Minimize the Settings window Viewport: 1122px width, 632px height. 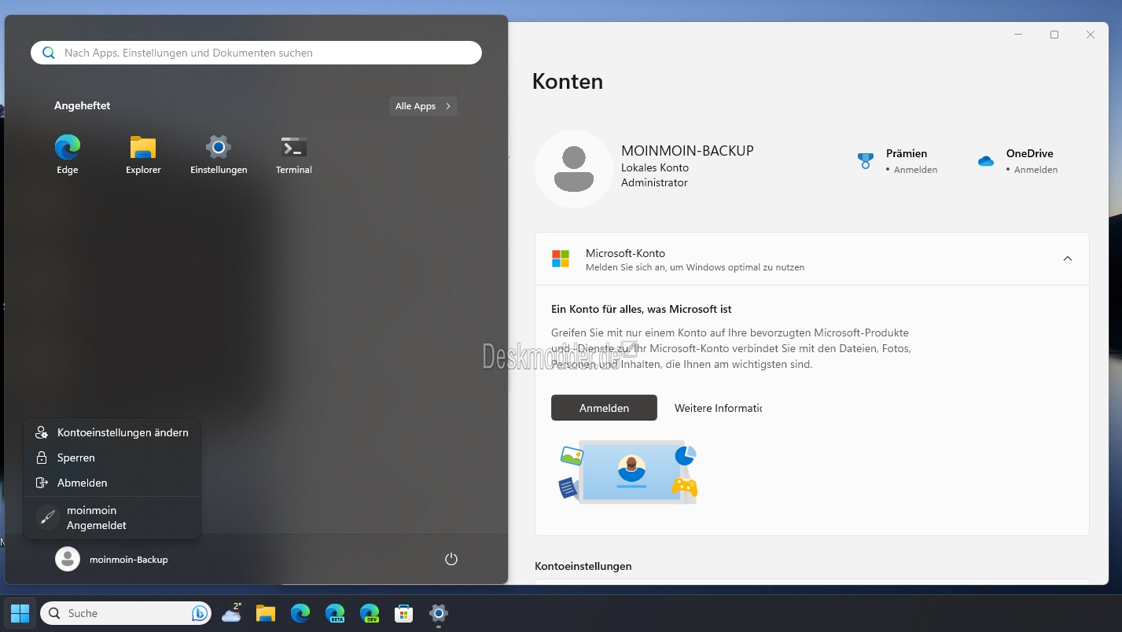(1018, 35)
